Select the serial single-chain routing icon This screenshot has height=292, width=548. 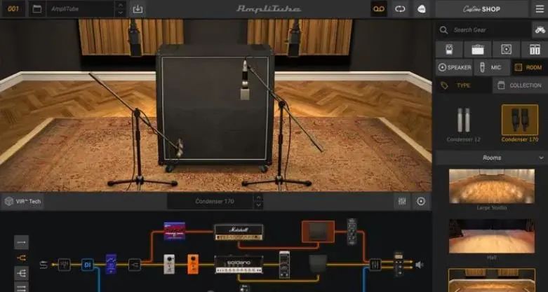coord(21,242)
